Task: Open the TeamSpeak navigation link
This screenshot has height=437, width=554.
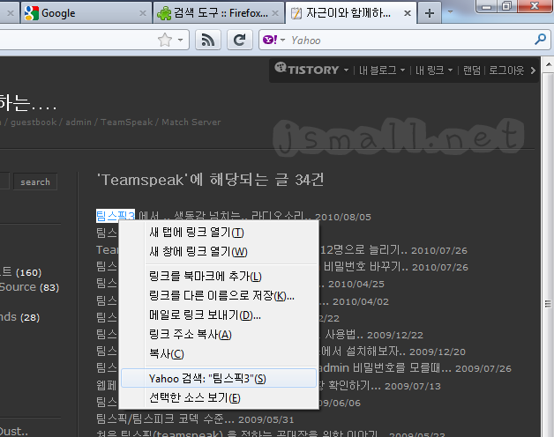Action: [x=126, y=122]
